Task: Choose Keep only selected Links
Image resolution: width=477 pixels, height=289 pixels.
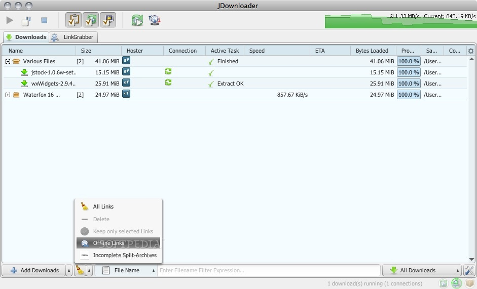Action: click(x=118, y=231)
